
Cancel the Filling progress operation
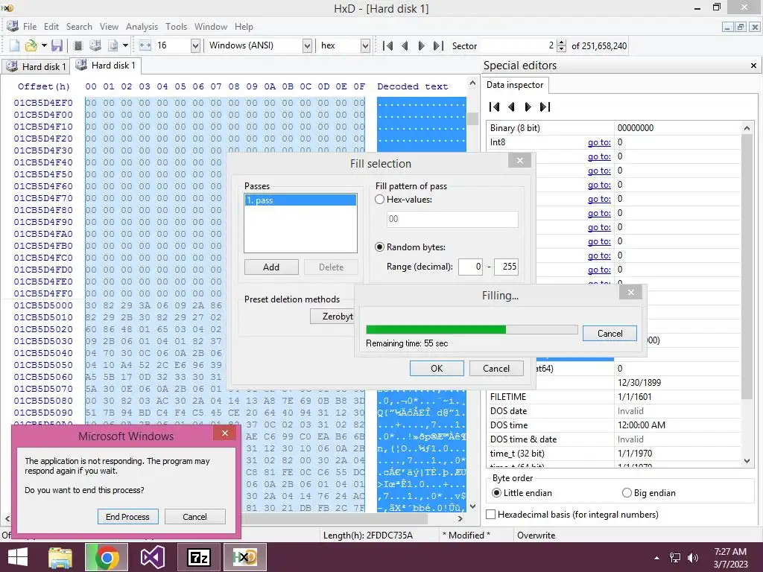pos(610,333)
